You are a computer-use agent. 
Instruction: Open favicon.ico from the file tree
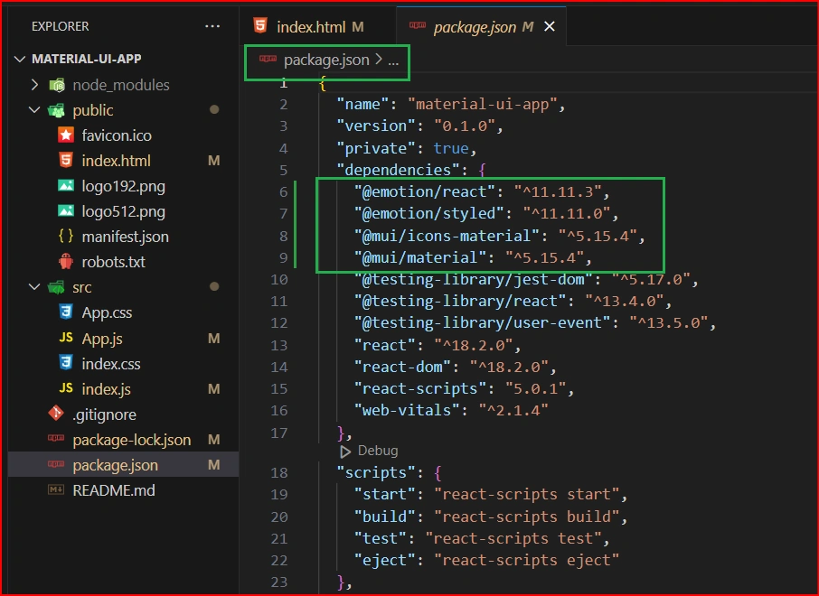tap(117, 135)
